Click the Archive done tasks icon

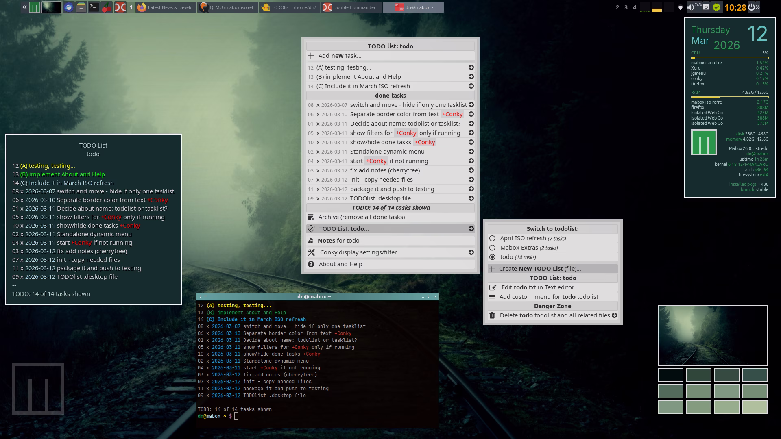[311, 217]
